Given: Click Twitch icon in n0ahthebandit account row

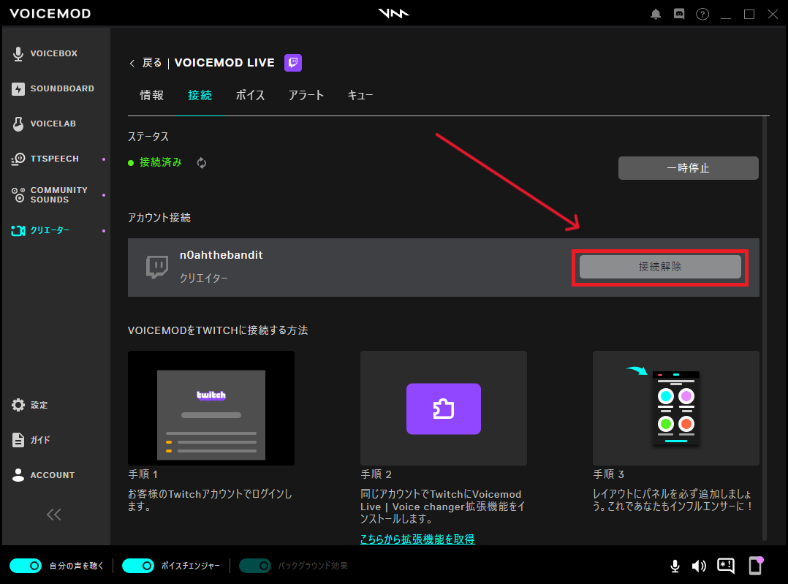Looking at the screenshot, I should 157,267.
